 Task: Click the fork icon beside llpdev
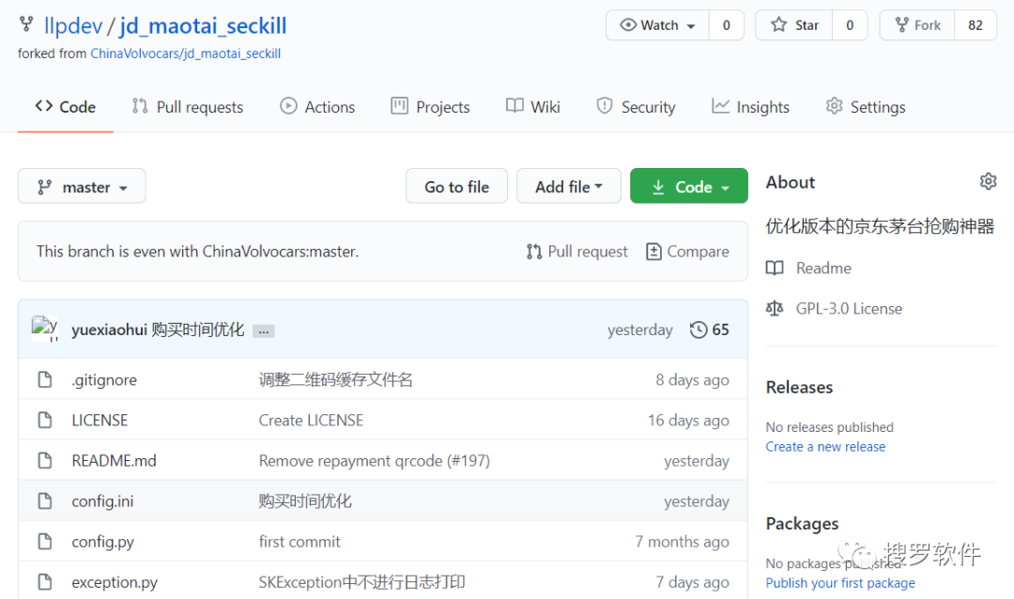point(26,23)
